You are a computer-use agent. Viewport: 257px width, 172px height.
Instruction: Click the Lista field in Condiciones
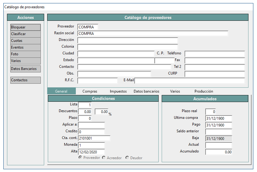(85, 105)
